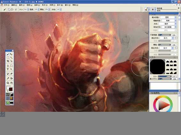Pick the ramp-shaped brush tip profile
Image resolution: width=181 pixels, height=135 pixels.
175,73
